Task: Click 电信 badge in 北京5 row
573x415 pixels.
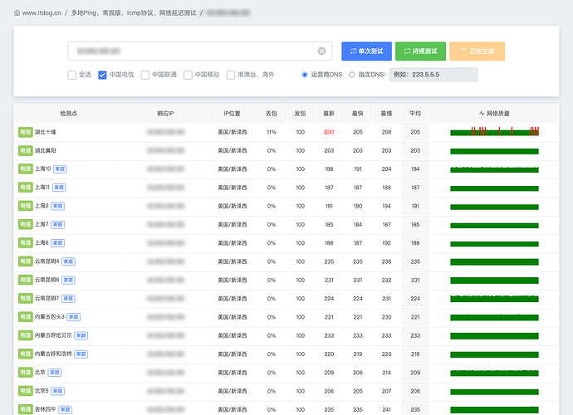Action: click(x=25, y=391)
